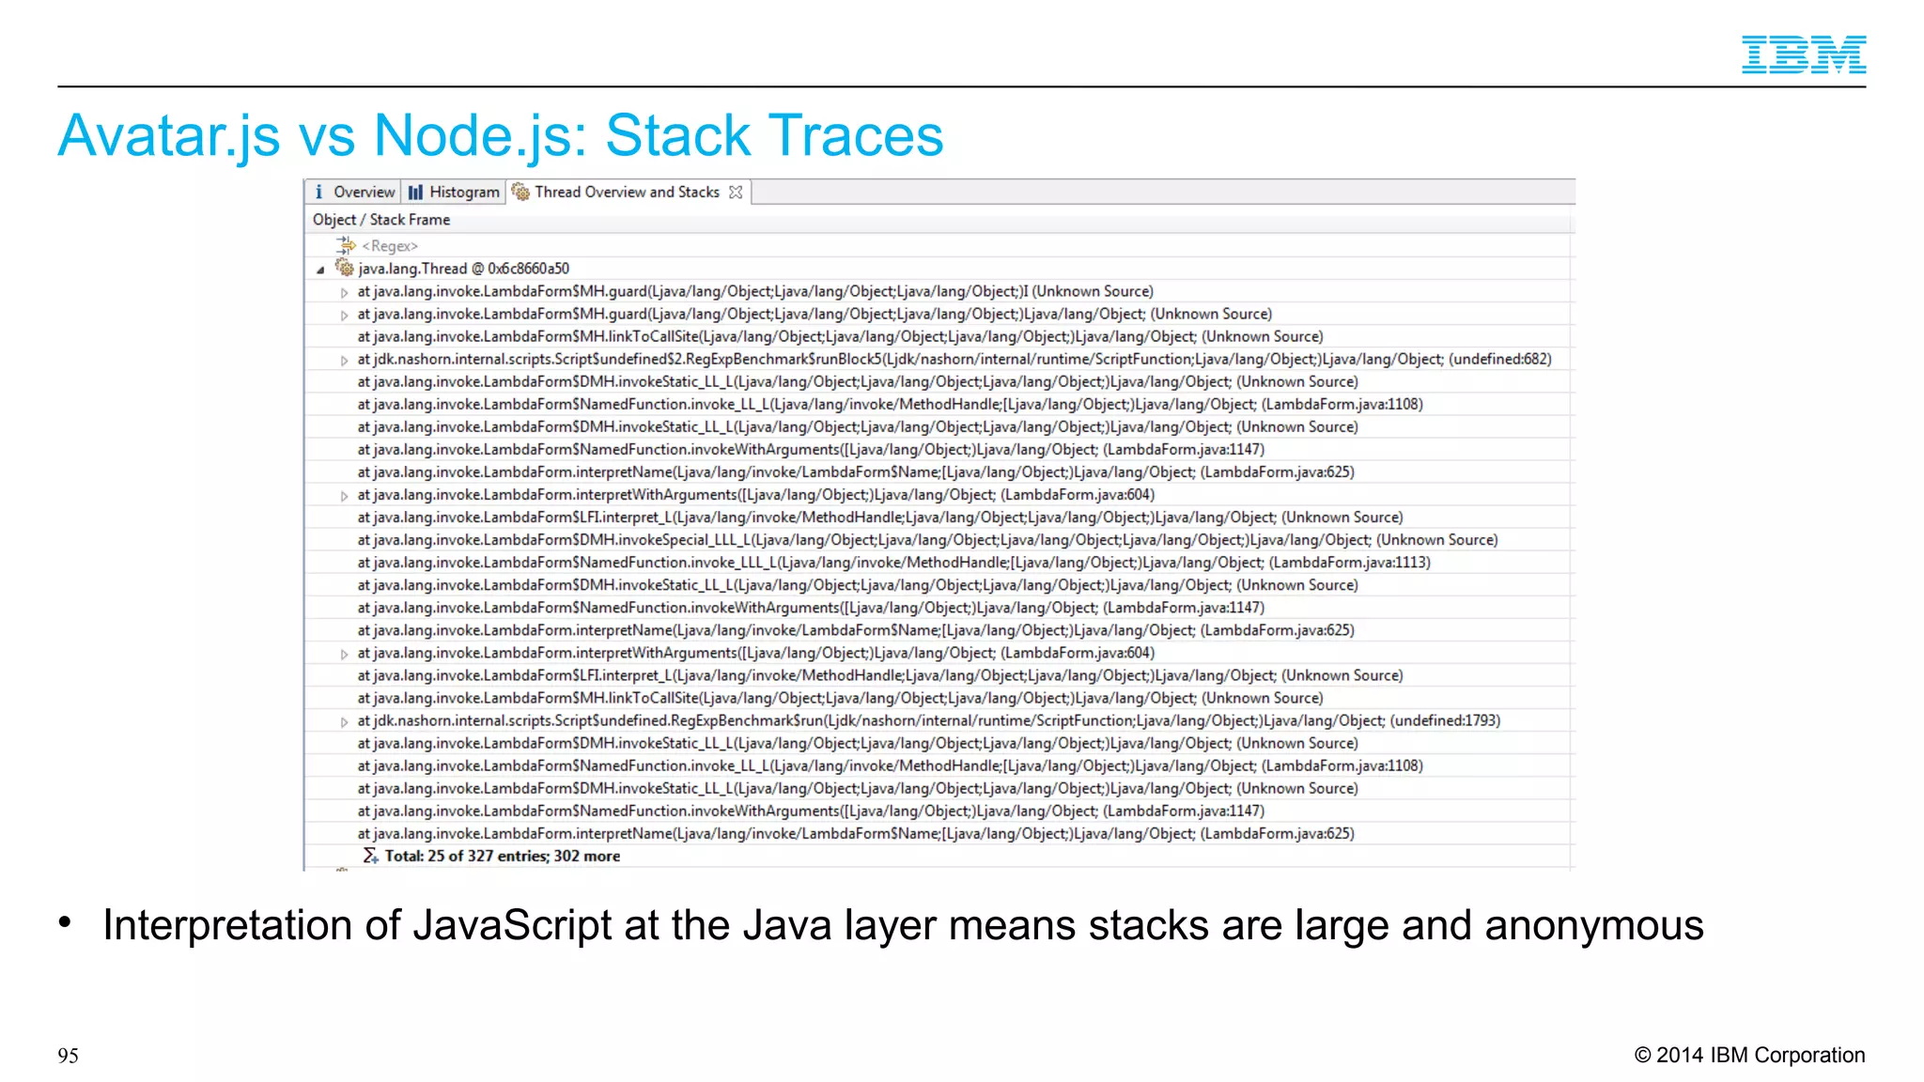Viewport: 1924px width, 1082px height.
Task: Switch to the Histogram tab
Action: [454, 192]
